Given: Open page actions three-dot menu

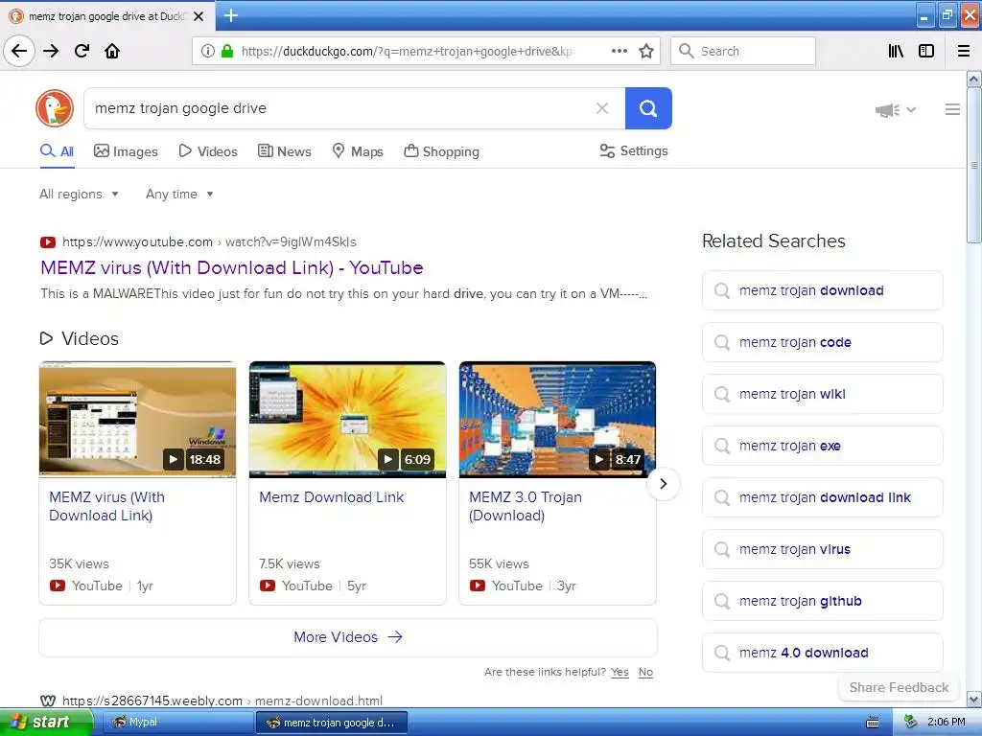Looking at the screenshot, I should pyautogui.click(x=619, y=51).
